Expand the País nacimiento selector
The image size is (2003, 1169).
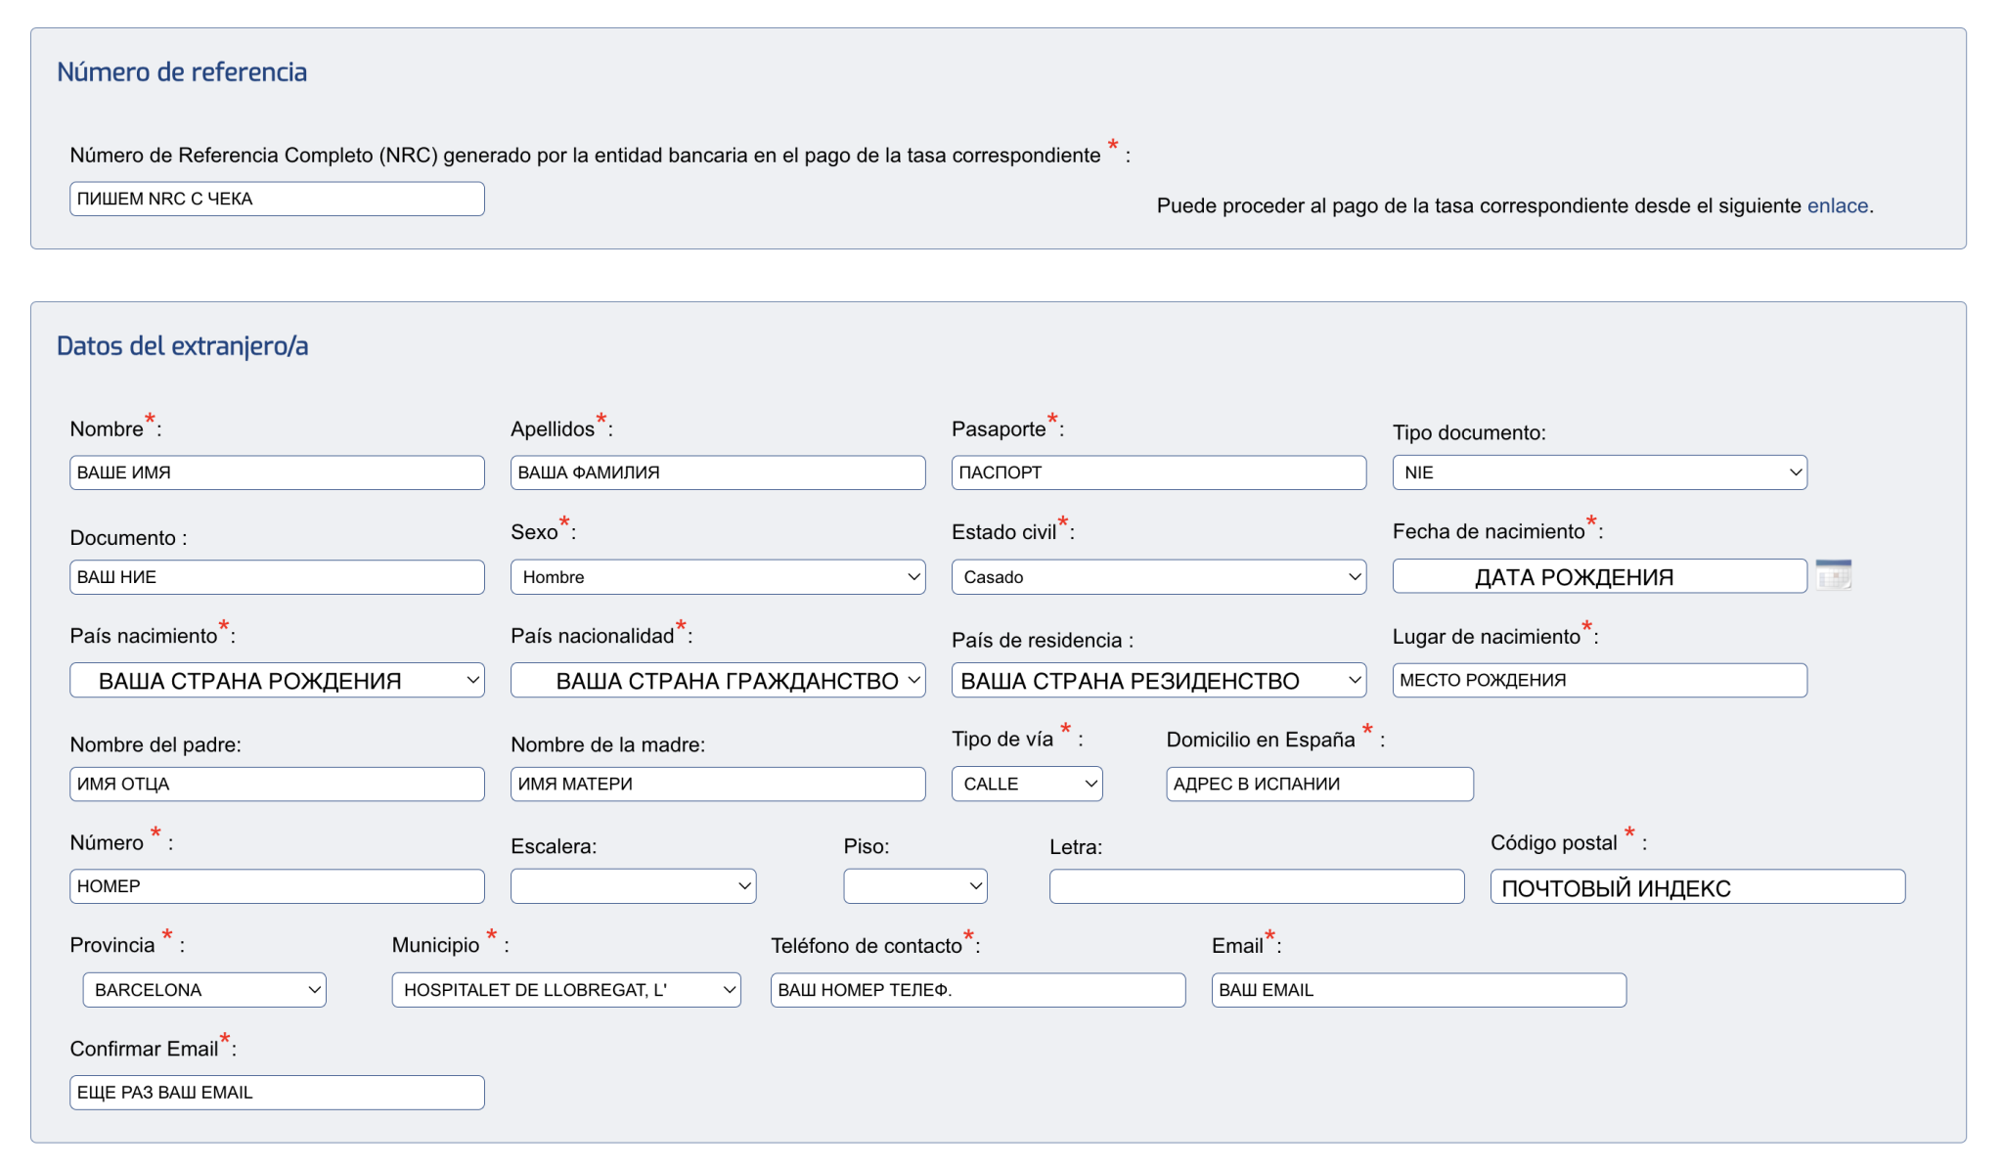coord(277,681)
